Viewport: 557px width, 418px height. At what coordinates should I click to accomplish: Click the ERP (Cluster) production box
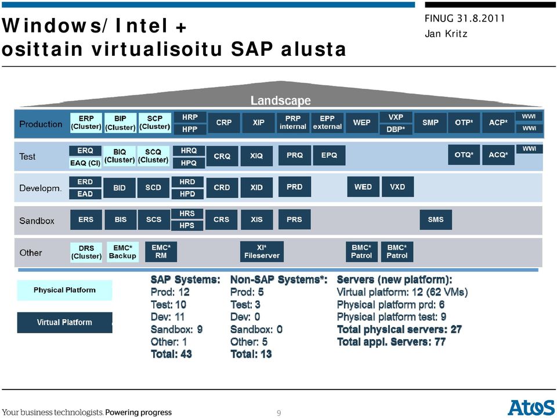click(x=86, y=122)
